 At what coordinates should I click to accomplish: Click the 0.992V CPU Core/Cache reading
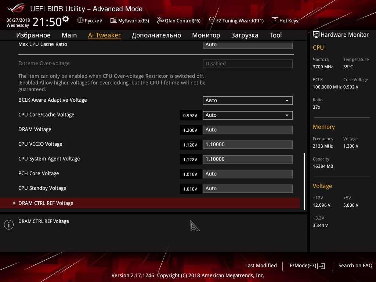tap(191, 116)
